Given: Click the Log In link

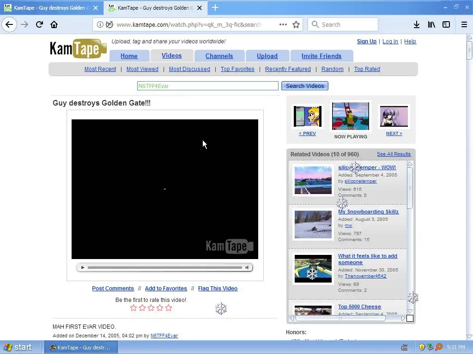Looking at the screenshot, I should pos(390,41).
